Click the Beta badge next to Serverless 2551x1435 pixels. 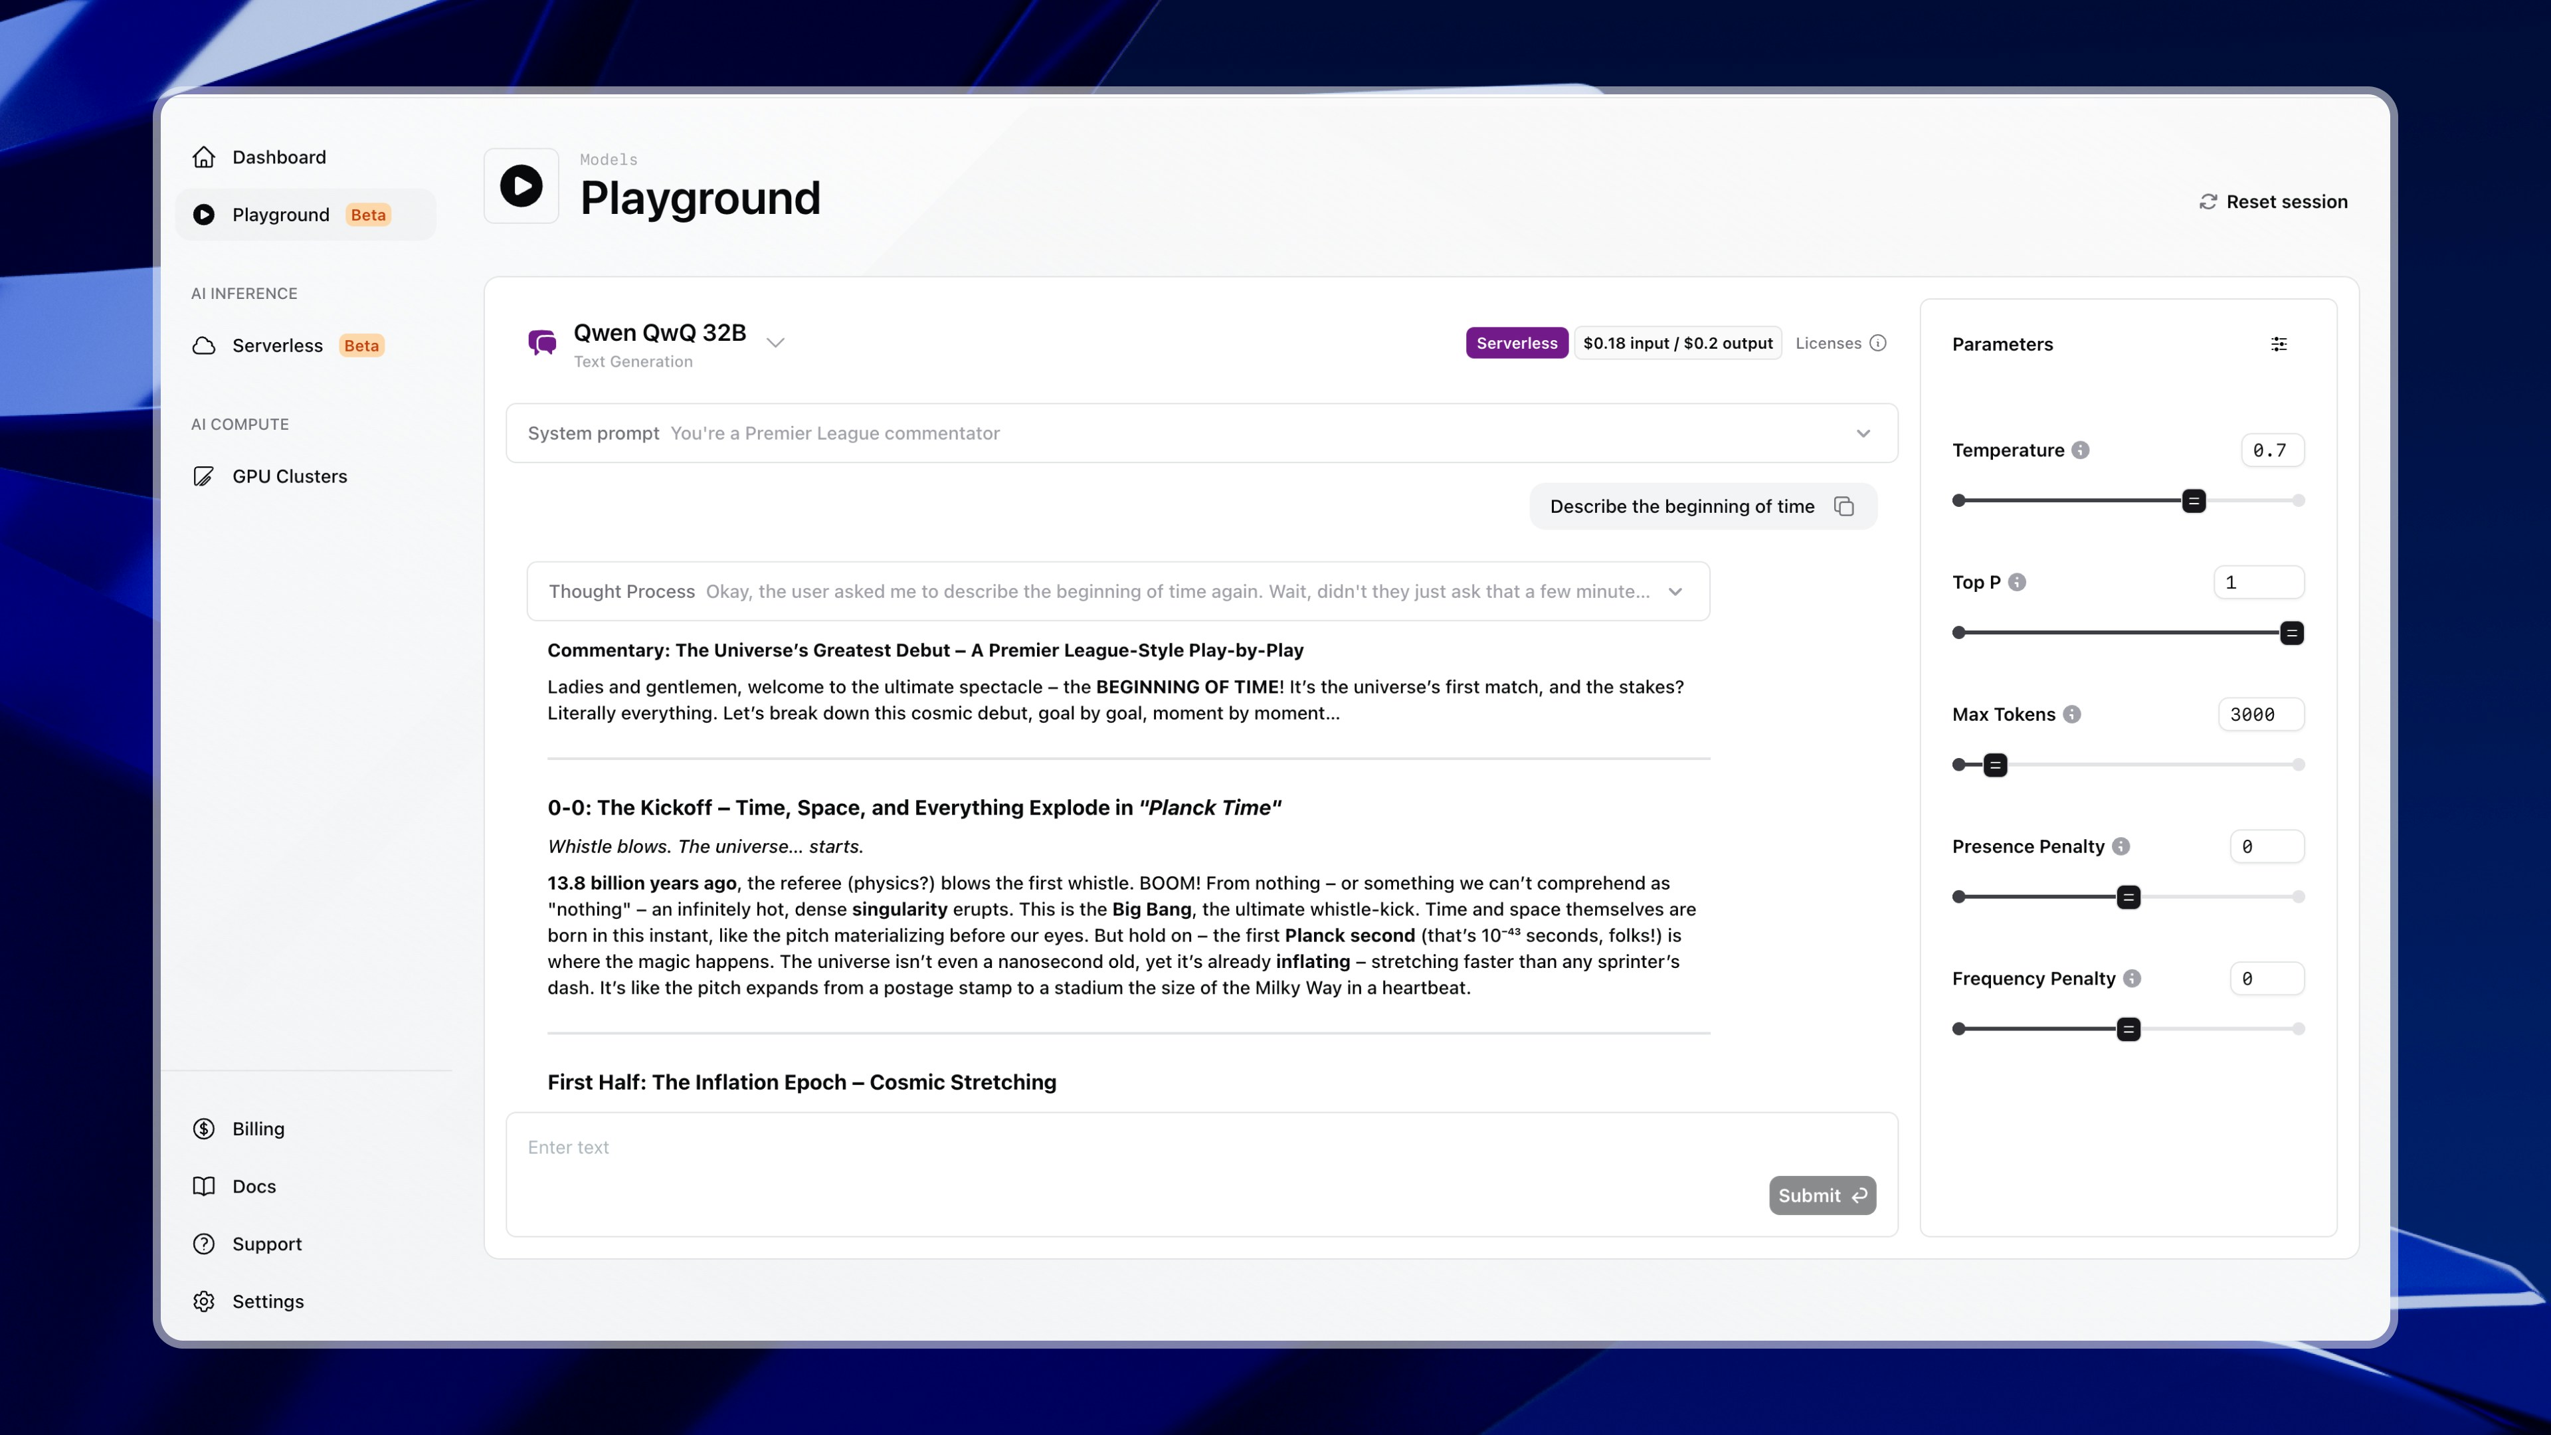[361, 345]
